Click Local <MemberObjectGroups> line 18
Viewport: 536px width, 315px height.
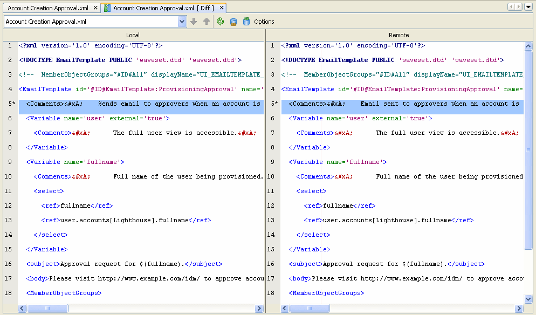[x=64, y=293]
